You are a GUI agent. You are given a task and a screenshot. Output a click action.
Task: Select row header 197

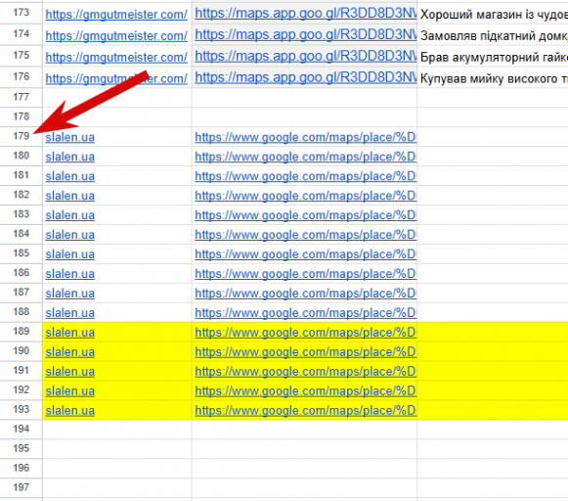(21, 487)
